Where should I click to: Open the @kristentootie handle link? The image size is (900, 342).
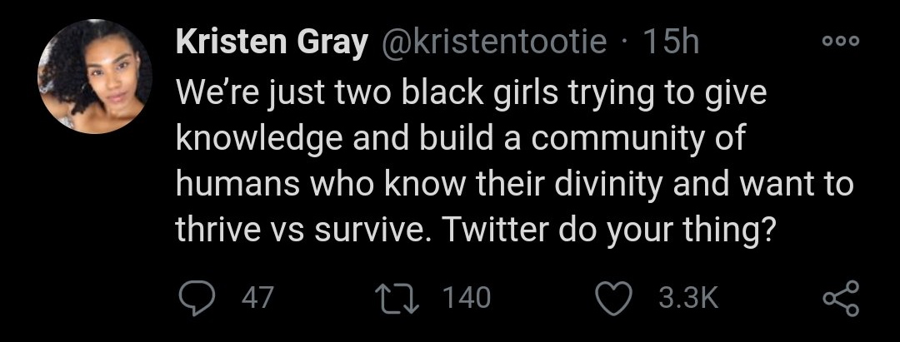492,42
